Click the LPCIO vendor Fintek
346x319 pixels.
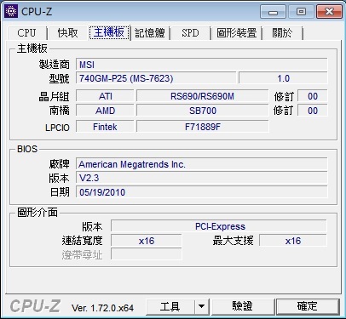[x=105, y=127]
